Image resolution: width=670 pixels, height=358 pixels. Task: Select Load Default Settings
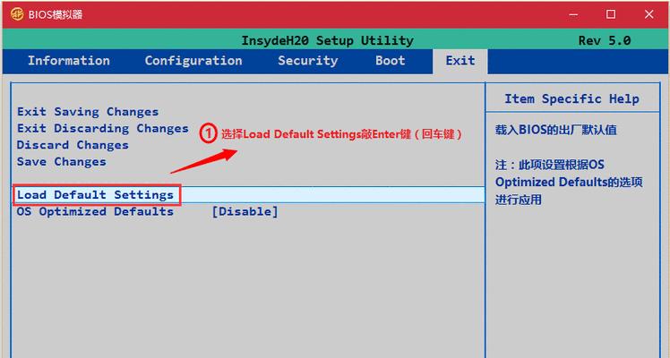click(248, 194)
